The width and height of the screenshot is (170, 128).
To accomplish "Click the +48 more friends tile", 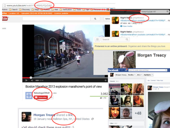I will click(138, 113).
